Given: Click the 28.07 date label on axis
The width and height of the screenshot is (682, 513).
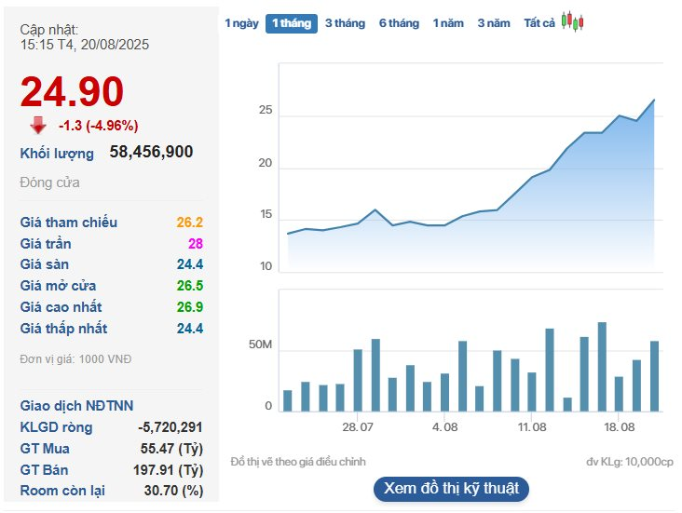Looking at the screenshot, I should tap(358, 426).
